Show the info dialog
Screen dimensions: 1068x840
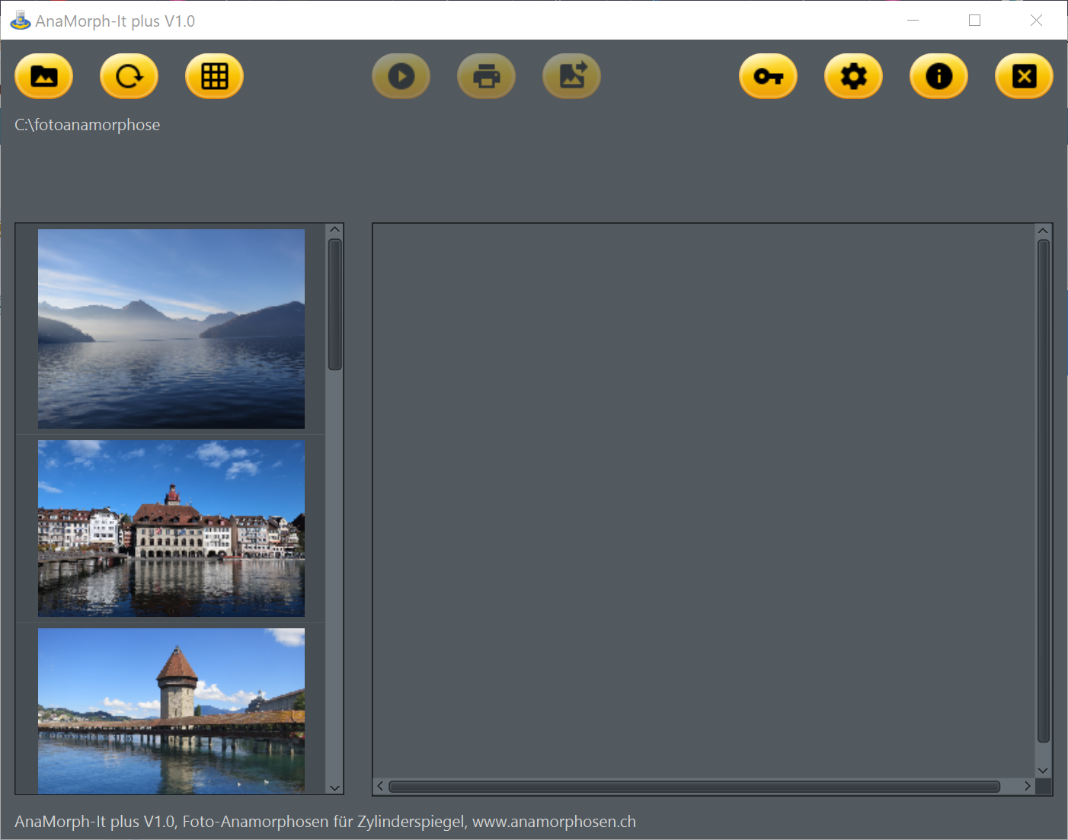938,76
